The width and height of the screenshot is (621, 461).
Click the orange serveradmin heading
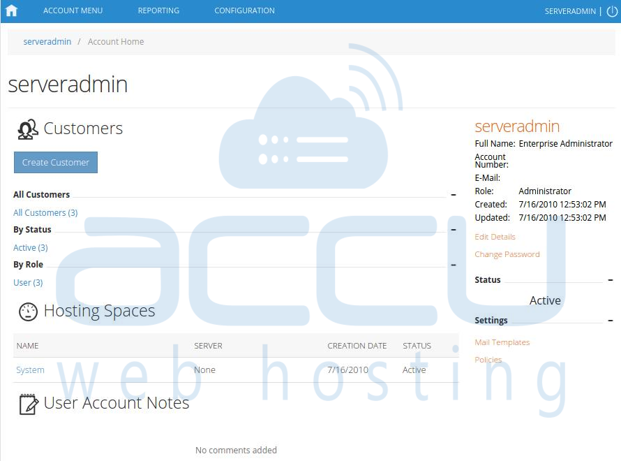click(517, 126)
